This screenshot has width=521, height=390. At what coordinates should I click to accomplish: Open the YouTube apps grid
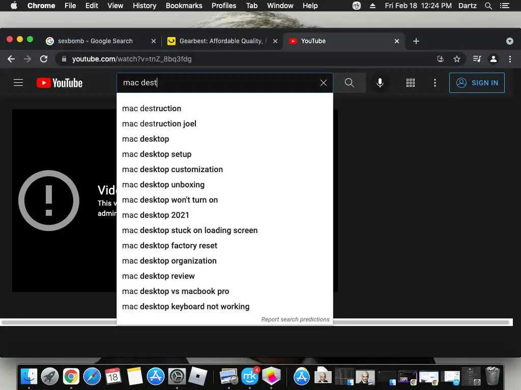click(x=411, y=83)
